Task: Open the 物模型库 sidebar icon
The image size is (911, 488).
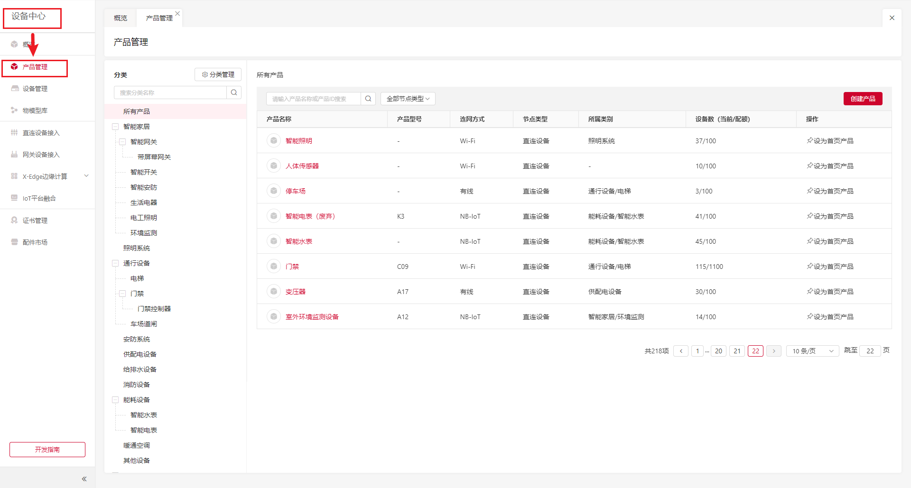Action: click(15, 110)
